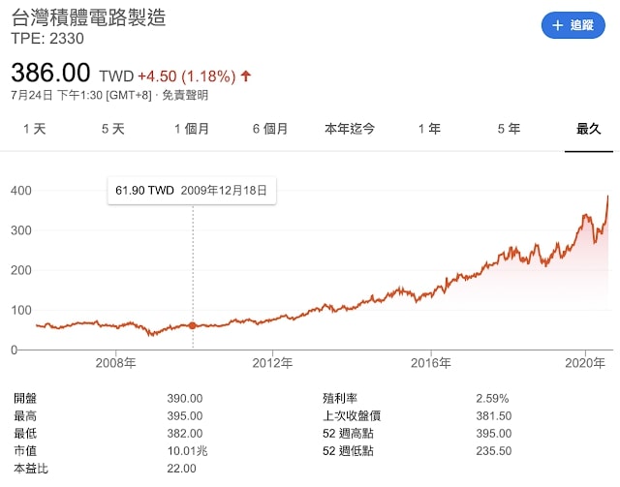This screenshot has width=620, height=487.
Task: Click the 52 週高點 label
Action: 348,433
